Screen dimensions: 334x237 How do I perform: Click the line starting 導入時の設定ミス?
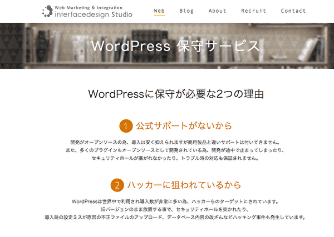(x=175, y=218)
